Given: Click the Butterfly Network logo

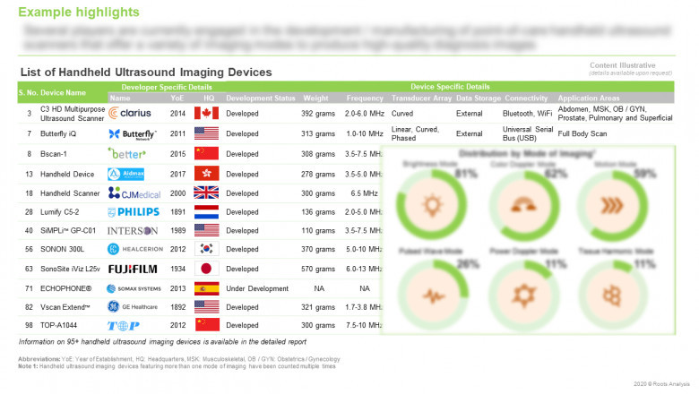Looking at the screenshot, I should point(133,134).
